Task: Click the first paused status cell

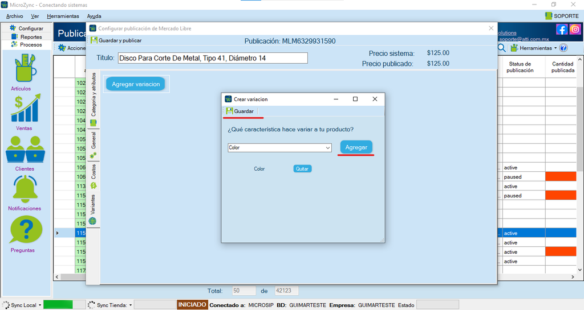Action: [x=524, y=177]
